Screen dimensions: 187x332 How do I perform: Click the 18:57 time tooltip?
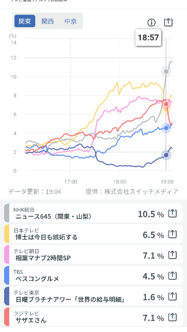(x=148, y=37)
